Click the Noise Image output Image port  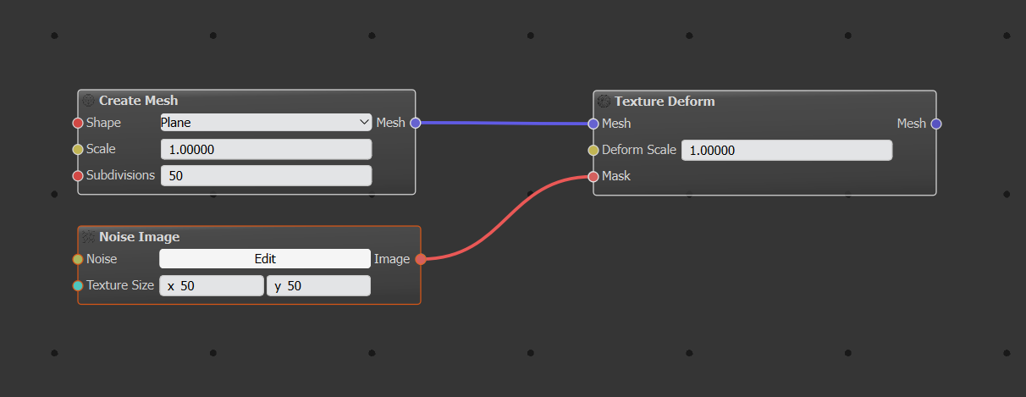pos(420,259)
